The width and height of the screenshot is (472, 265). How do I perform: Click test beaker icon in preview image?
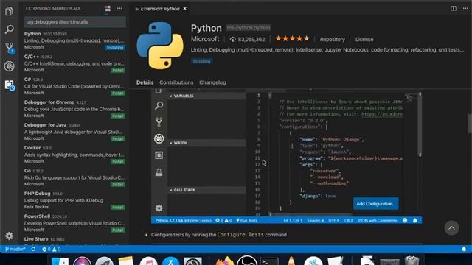click(159, 172)
